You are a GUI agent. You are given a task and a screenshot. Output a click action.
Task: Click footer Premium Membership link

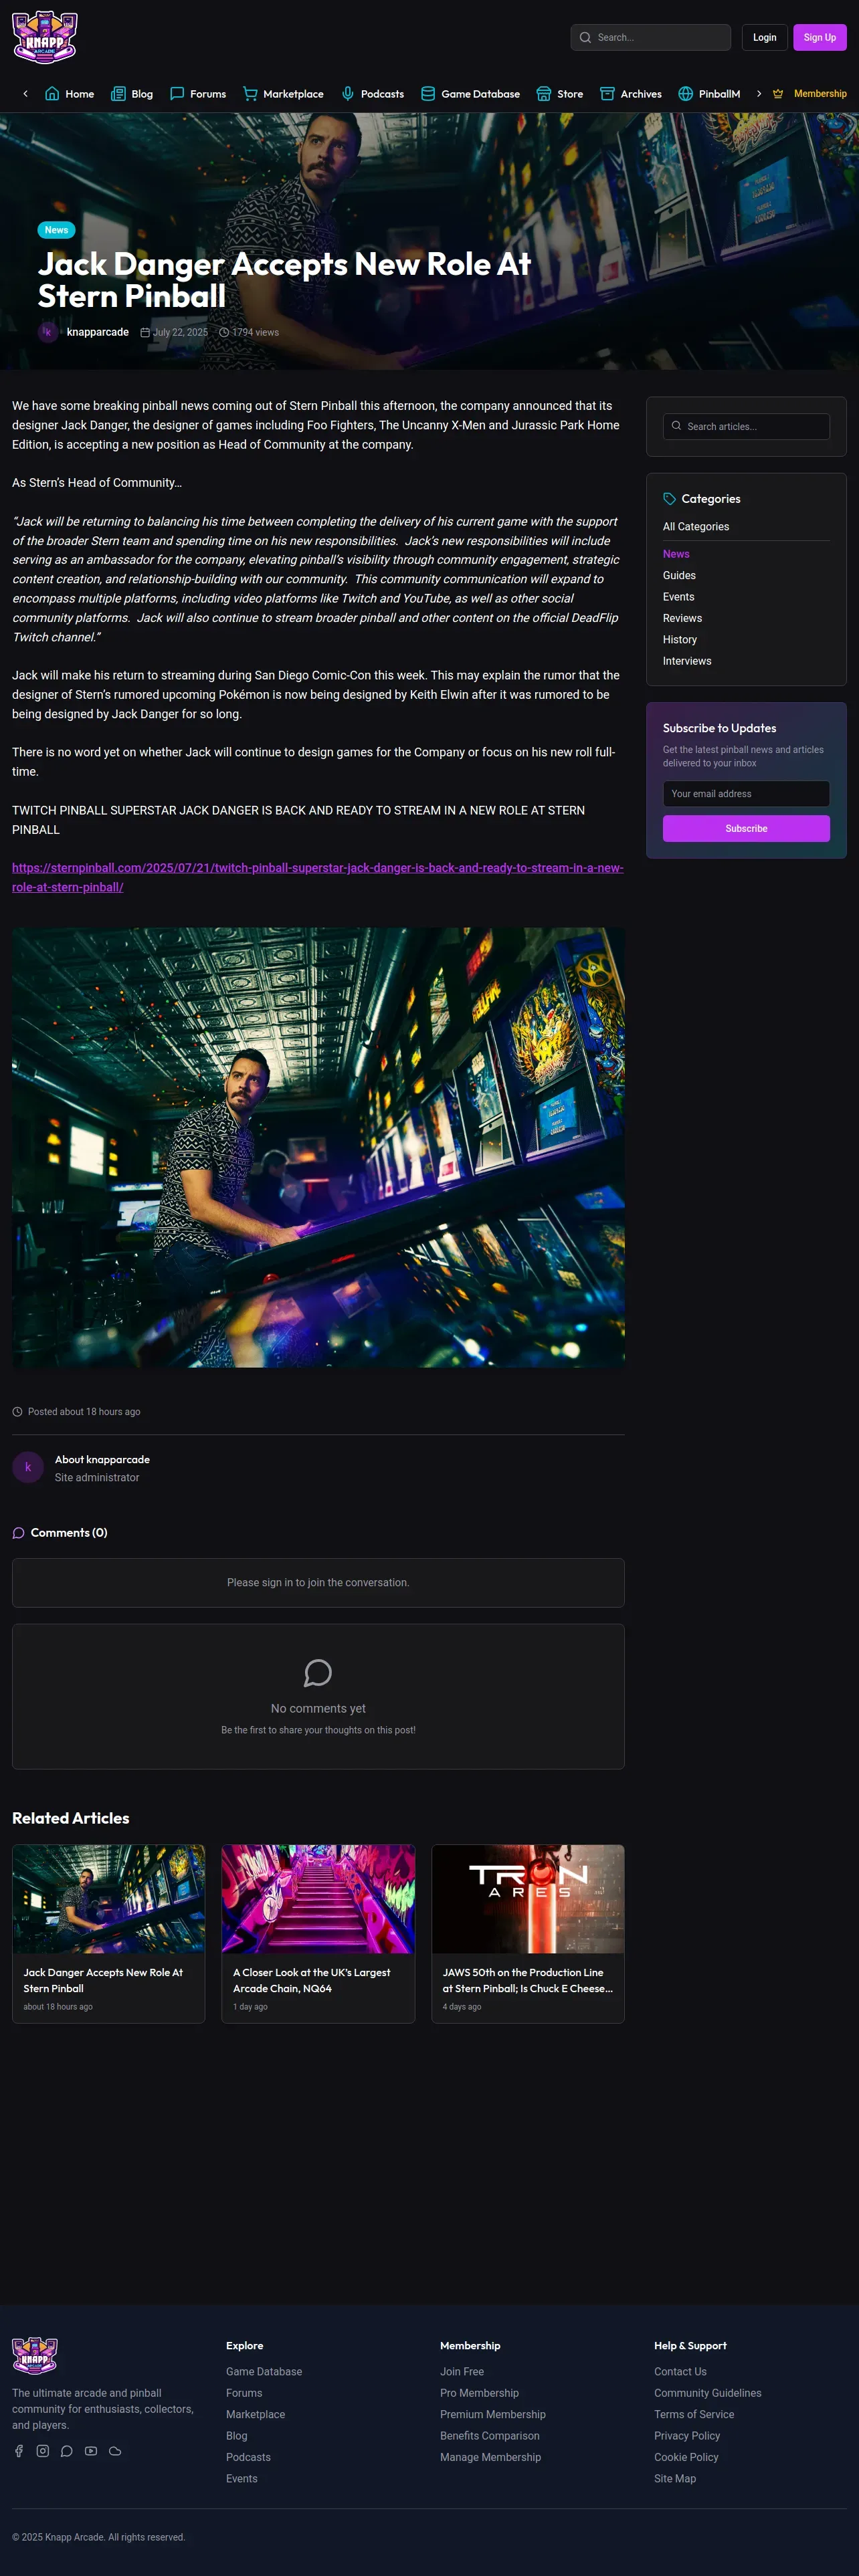click(493, 2415)
